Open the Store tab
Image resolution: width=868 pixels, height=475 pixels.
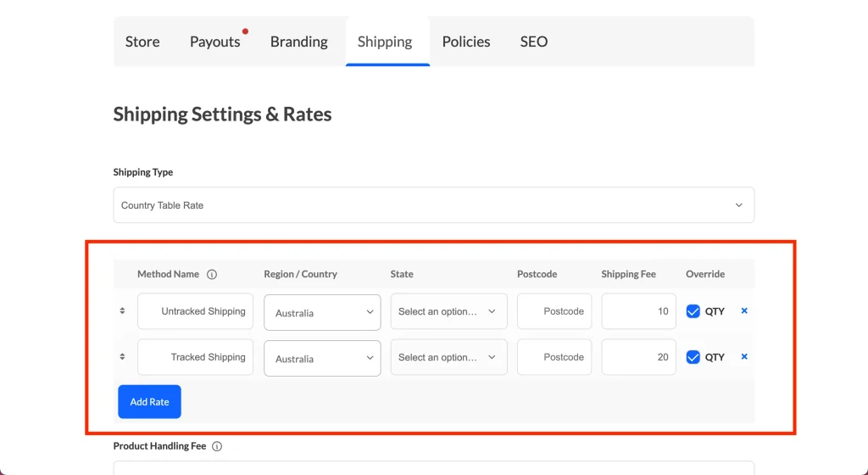pyautogui.click(x=142, y=42)
